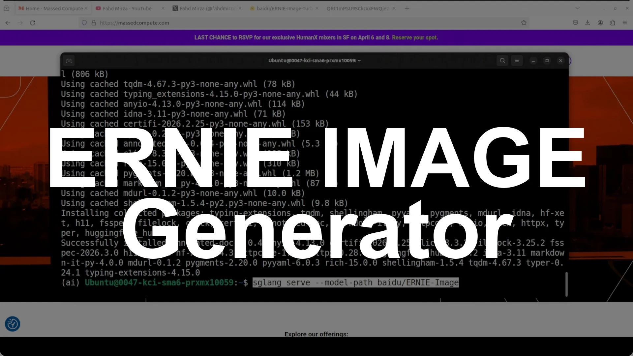The width and height of the screenshot is (633, 356).
Task: Click the massedcompute.com address bar
Action: [303, 23]
